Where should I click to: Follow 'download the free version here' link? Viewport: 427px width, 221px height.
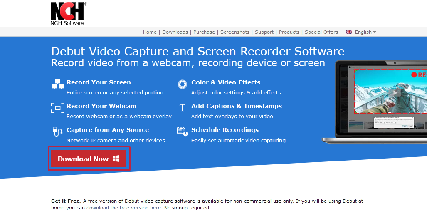tap(123, 208)
